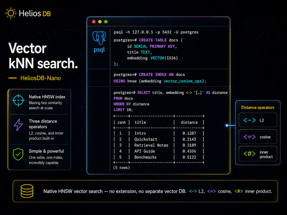Select the L2 distance operator card
This screenshot has height=215, width=287.
[x=258, y=120]
